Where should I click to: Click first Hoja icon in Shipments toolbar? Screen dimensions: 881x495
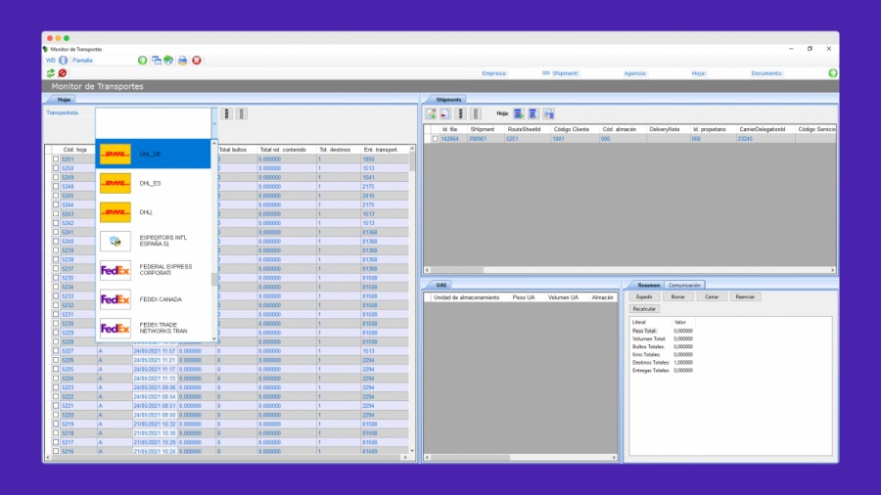519,113
